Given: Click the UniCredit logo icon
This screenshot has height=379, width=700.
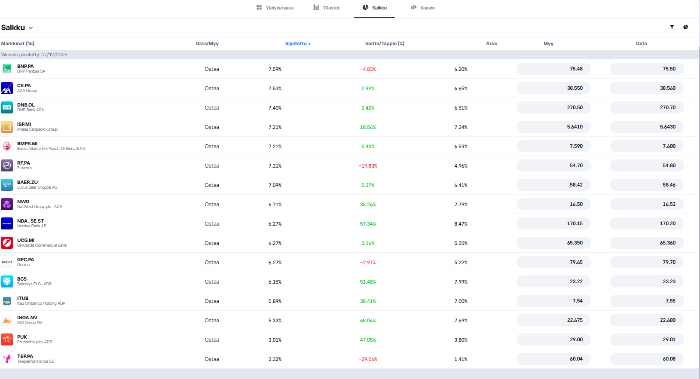Looking at the screenshot, I should click(x=7, y=243).
